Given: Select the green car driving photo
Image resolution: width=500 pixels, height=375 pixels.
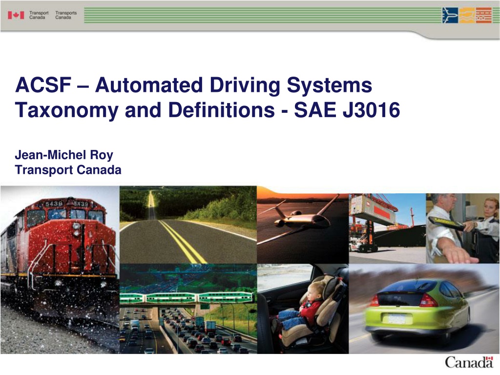Looking at the screenshot, I should [424, 309].
